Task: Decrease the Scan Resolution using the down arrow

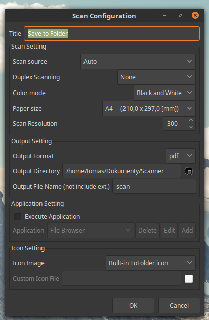Action: 191,127
